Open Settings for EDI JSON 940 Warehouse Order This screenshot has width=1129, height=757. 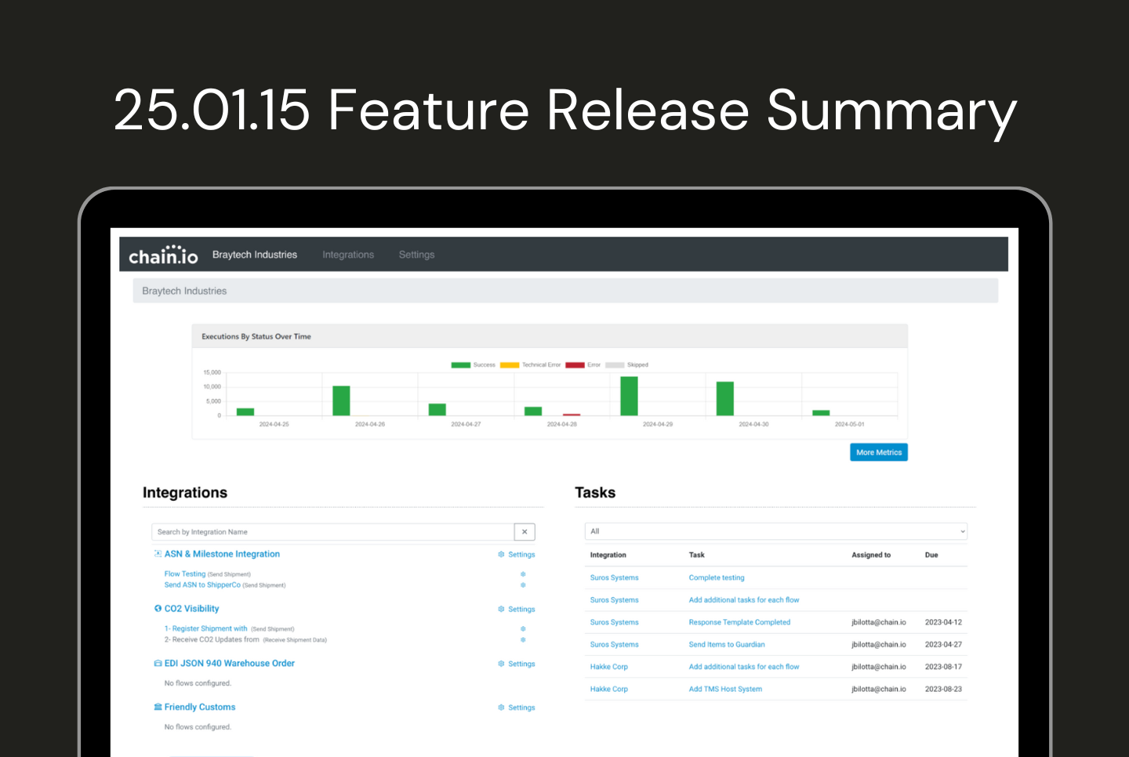point(517,665)
